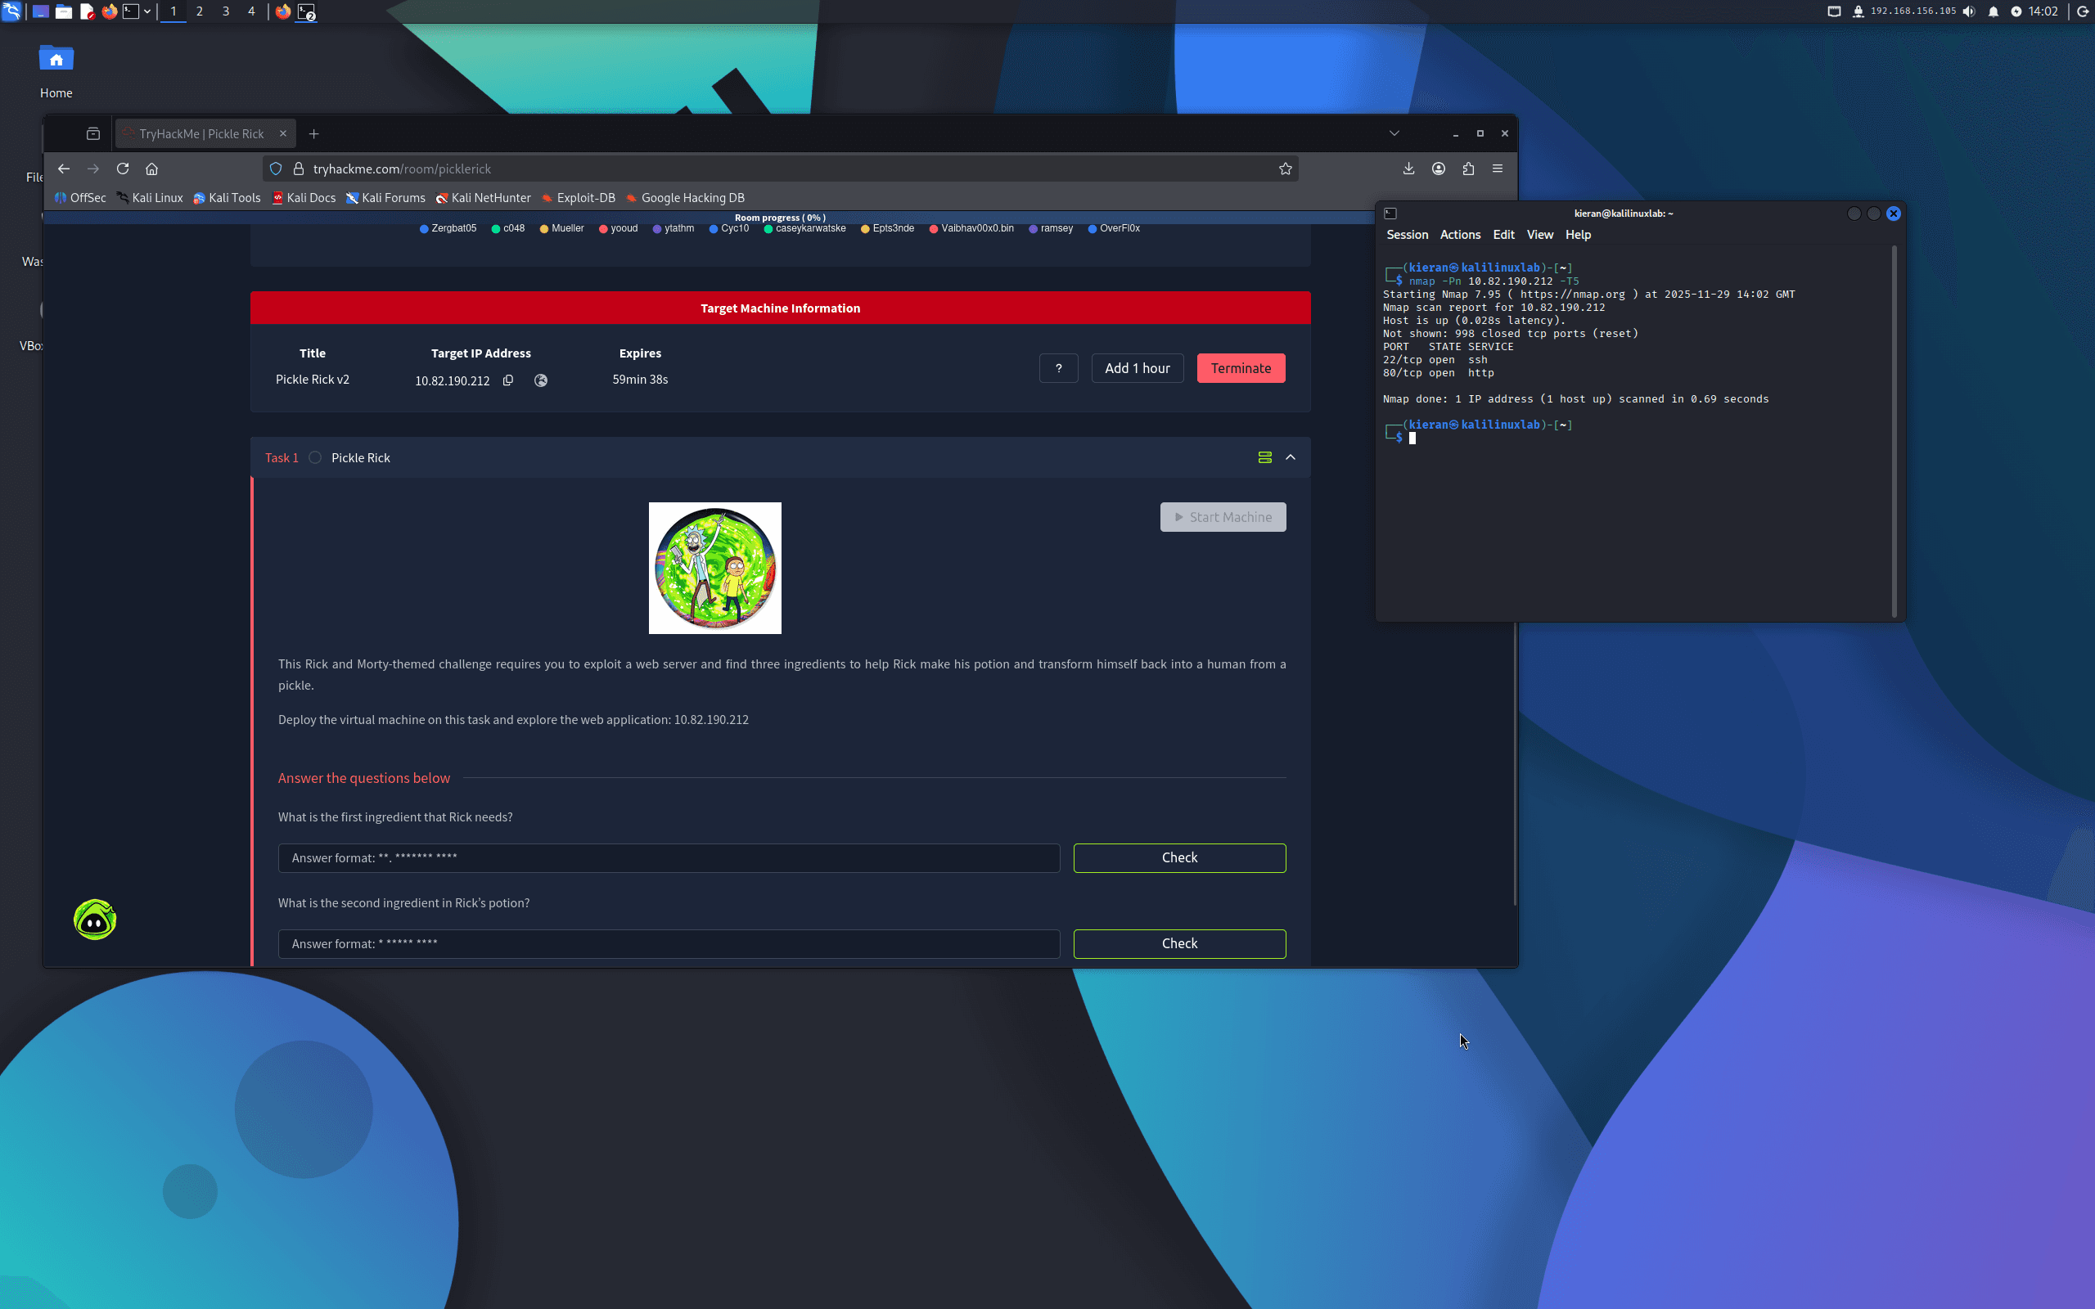Click the VPN lock tray icon

tap(1858, 11)
